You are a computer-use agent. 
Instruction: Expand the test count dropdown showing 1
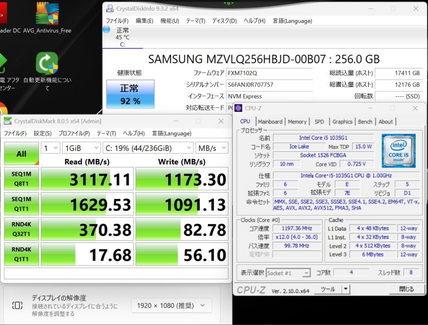tap(51, 148)
